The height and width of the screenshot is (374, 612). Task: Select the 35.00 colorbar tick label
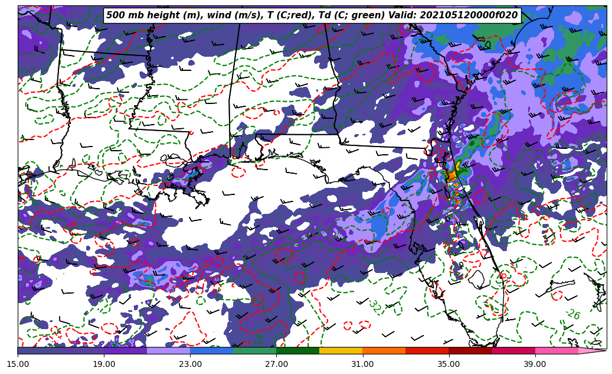coord(449,364)
